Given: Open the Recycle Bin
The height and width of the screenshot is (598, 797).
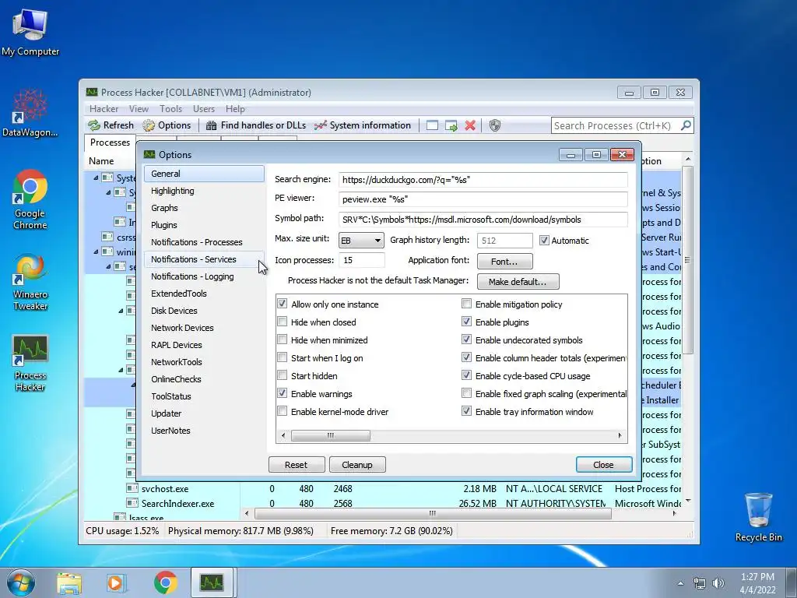Looking at the screenshot, I should (x=758, y=517).
